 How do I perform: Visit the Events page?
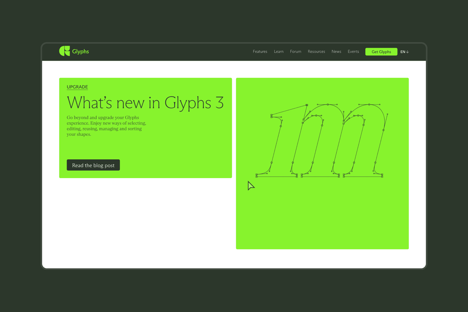pos(353,51)
